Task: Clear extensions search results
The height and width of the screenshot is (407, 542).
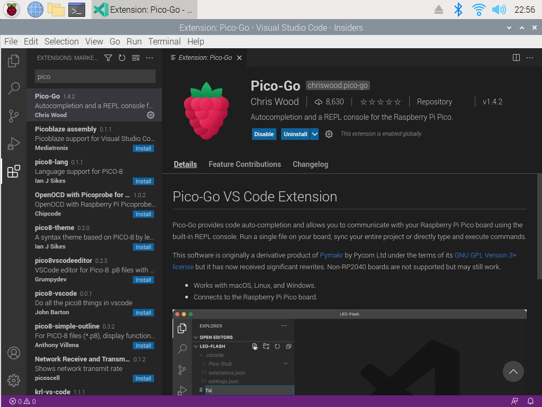Action: 136,58
